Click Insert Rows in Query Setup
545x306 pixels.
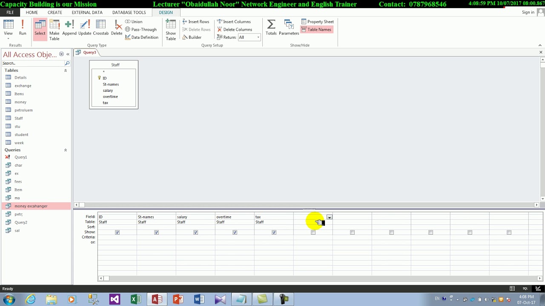tap(195, 22)
